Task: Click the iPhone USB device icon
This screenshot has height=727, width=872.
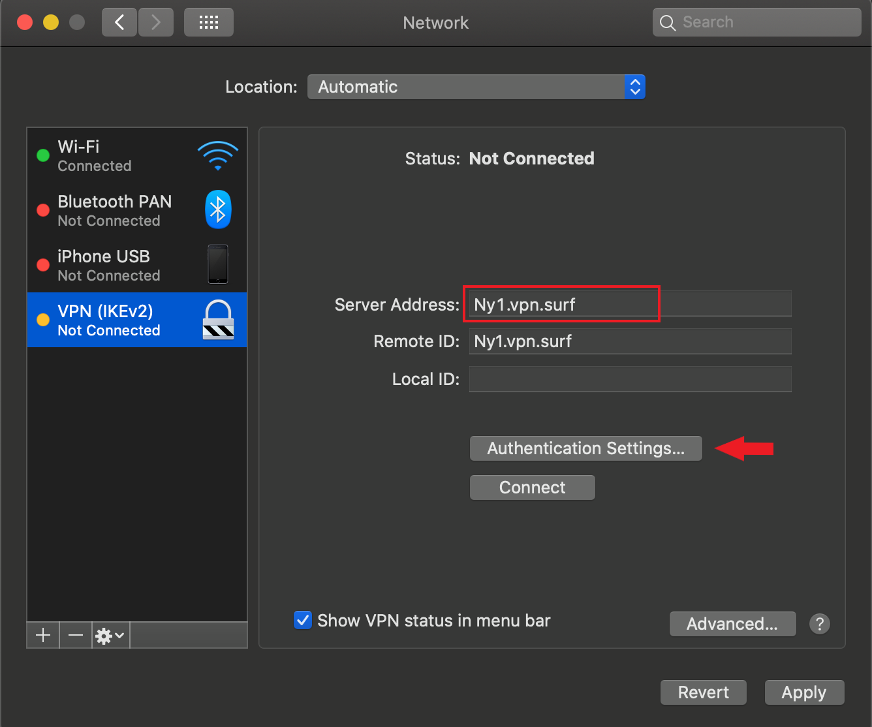Action: tap(218, 264)
